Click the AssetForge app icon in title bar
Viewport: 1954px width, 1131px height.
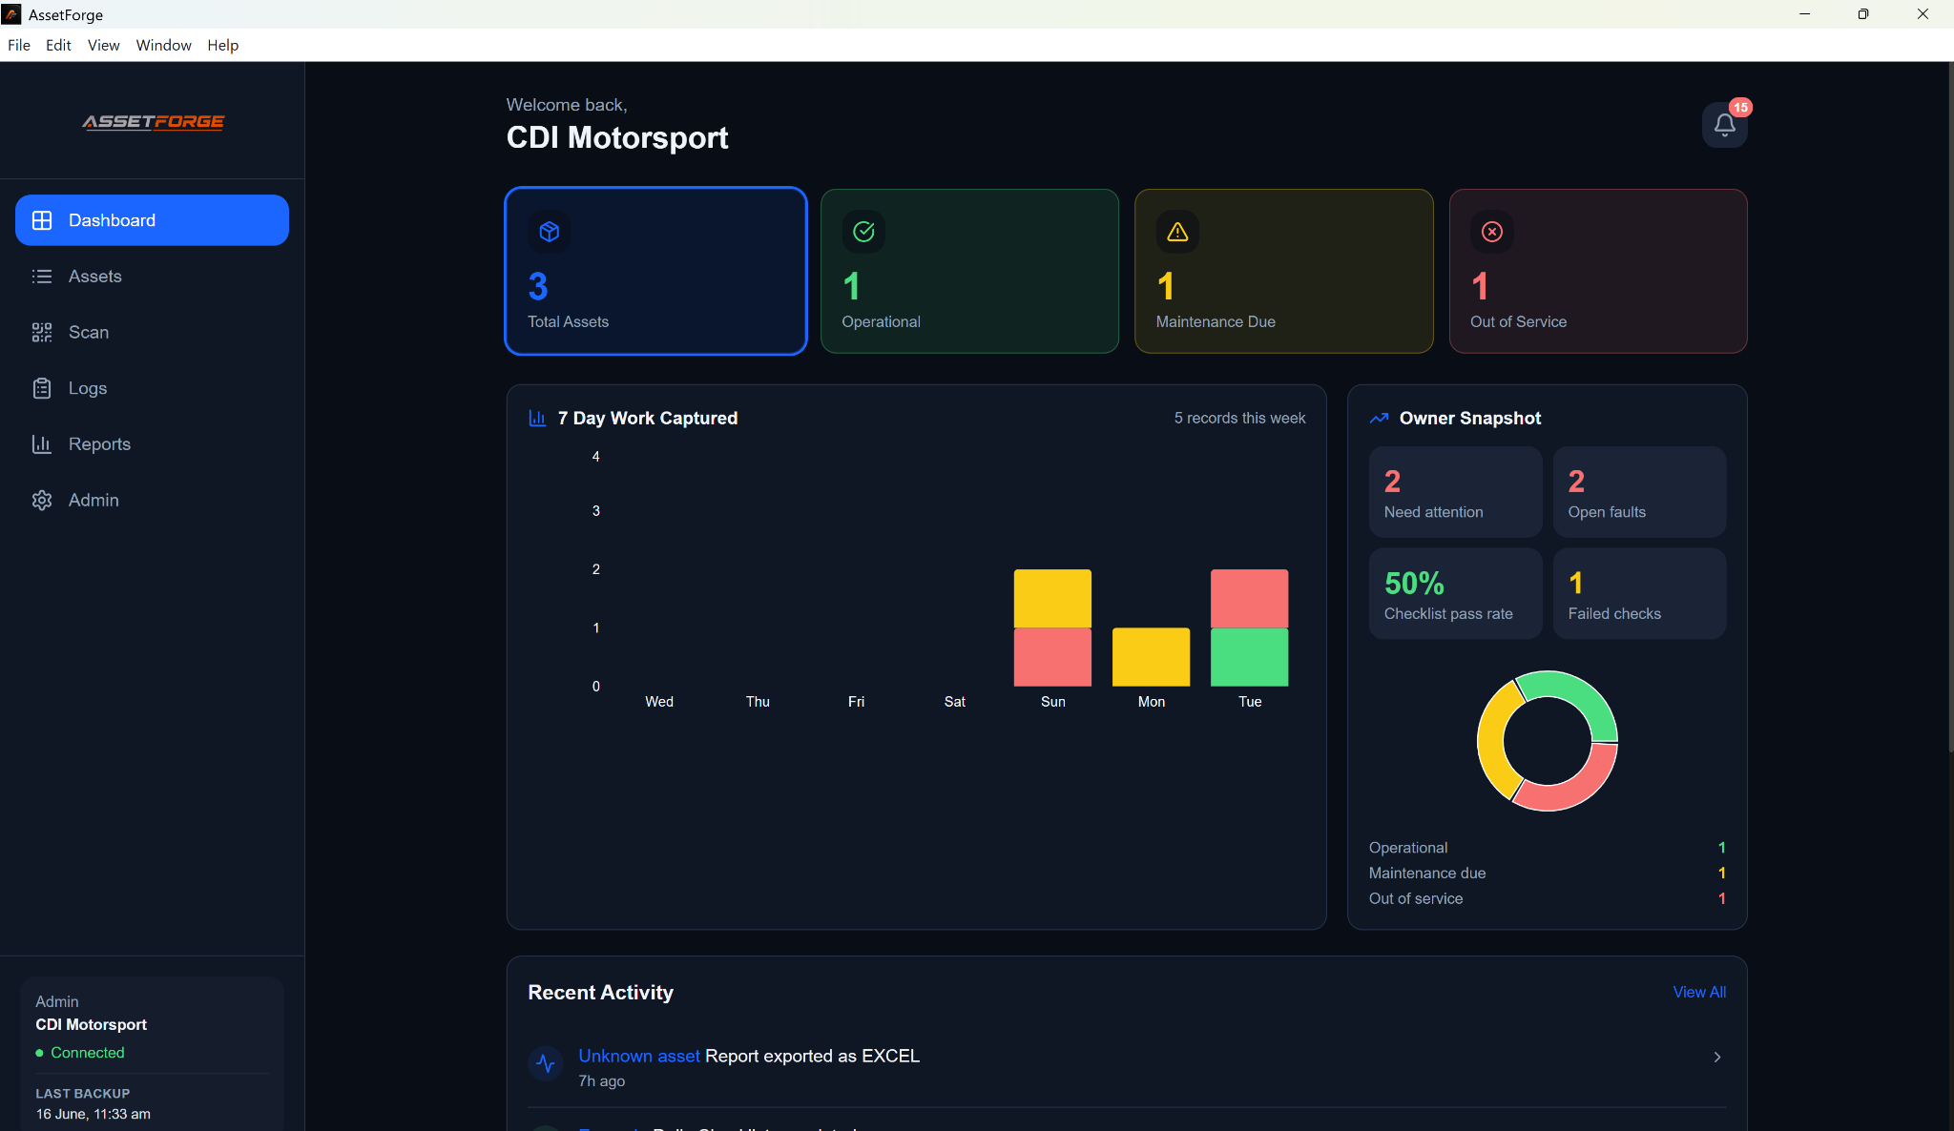[x=11, y=14]
